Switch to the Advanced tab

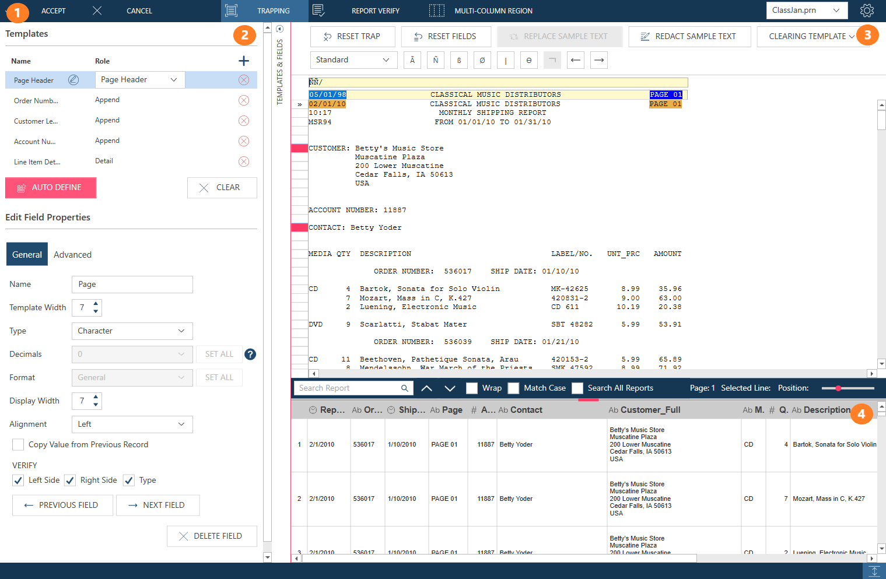click(x=72, y=255)
